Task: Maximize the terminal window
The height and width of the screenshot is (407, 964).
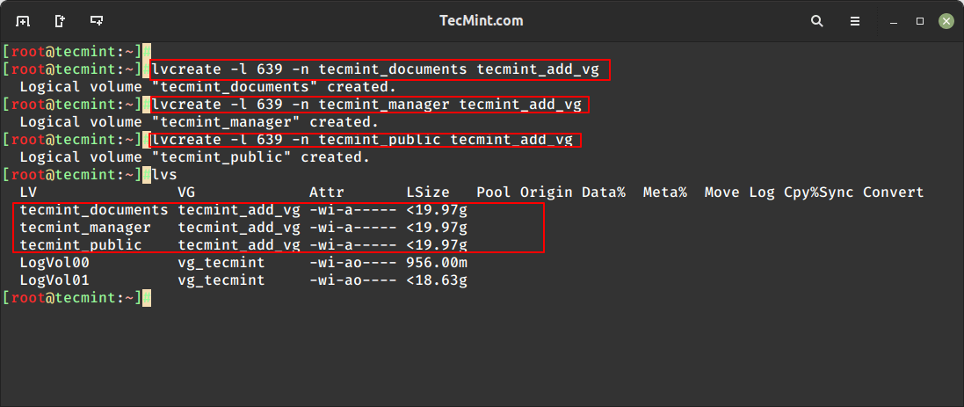Action: 920,20
